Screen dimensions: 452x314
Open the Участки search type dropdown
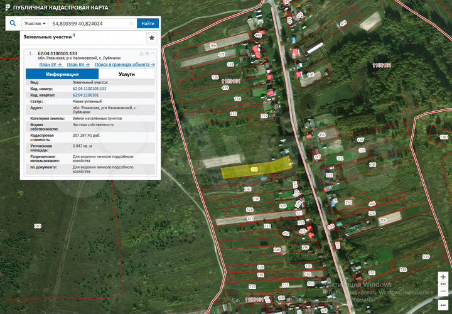pos(35,23)
